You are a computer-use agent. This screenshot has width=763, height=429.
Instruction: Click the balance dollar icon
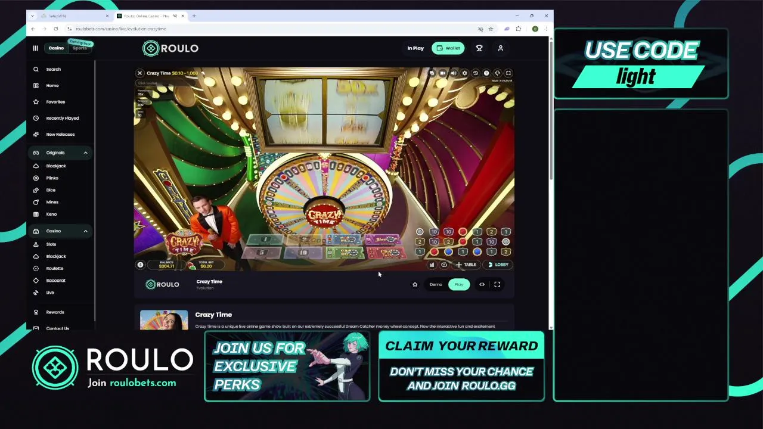click(x=140, y=265)
